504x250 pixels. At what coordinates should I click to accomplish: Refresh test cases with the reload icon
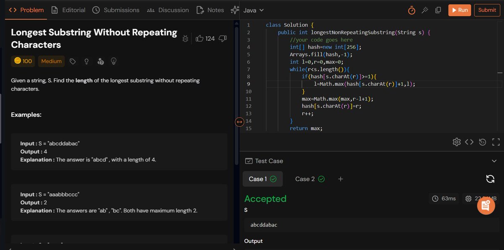(x=490, y=179)
